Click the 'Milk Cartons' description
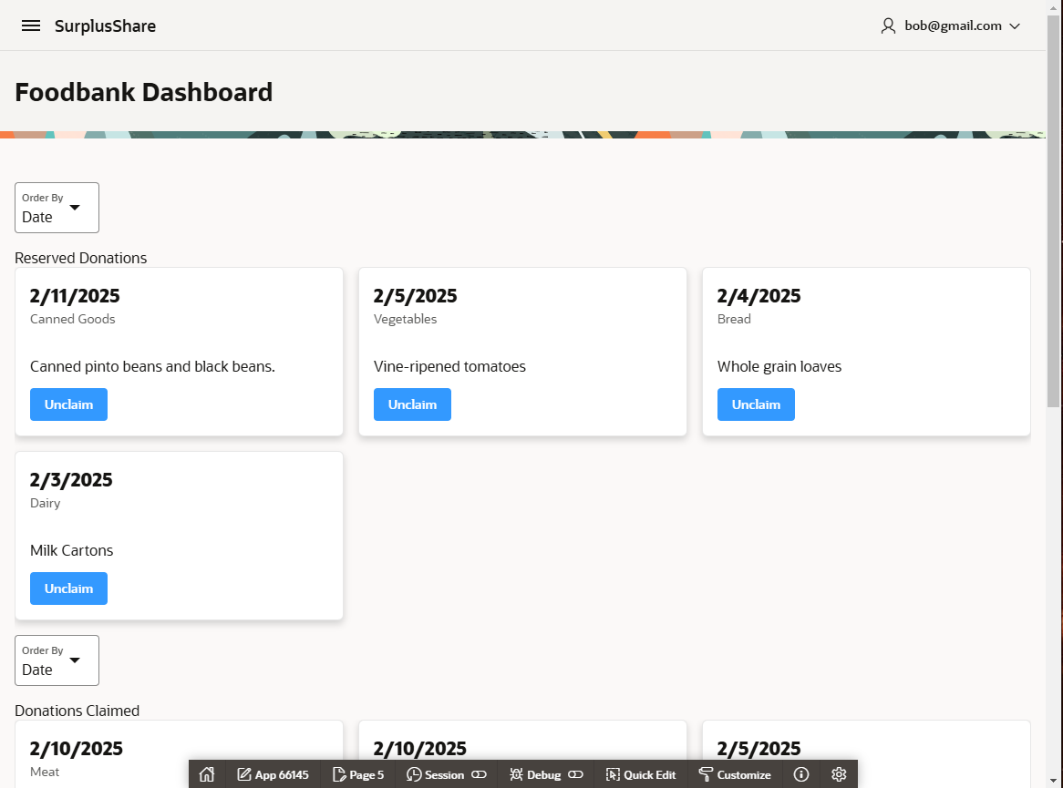This screenshot has width=1063, height=788. (x=71, y=550)
